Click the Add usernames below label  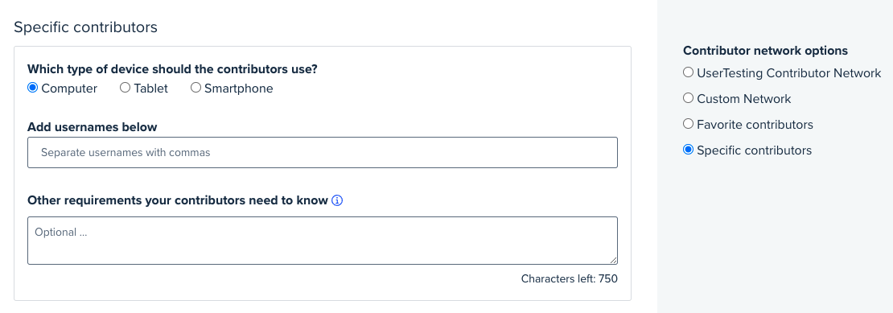(93, 127)
